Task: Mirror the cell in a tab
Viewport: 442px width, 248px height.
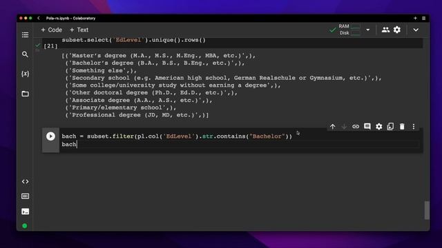Action: (x=390, y=127)
